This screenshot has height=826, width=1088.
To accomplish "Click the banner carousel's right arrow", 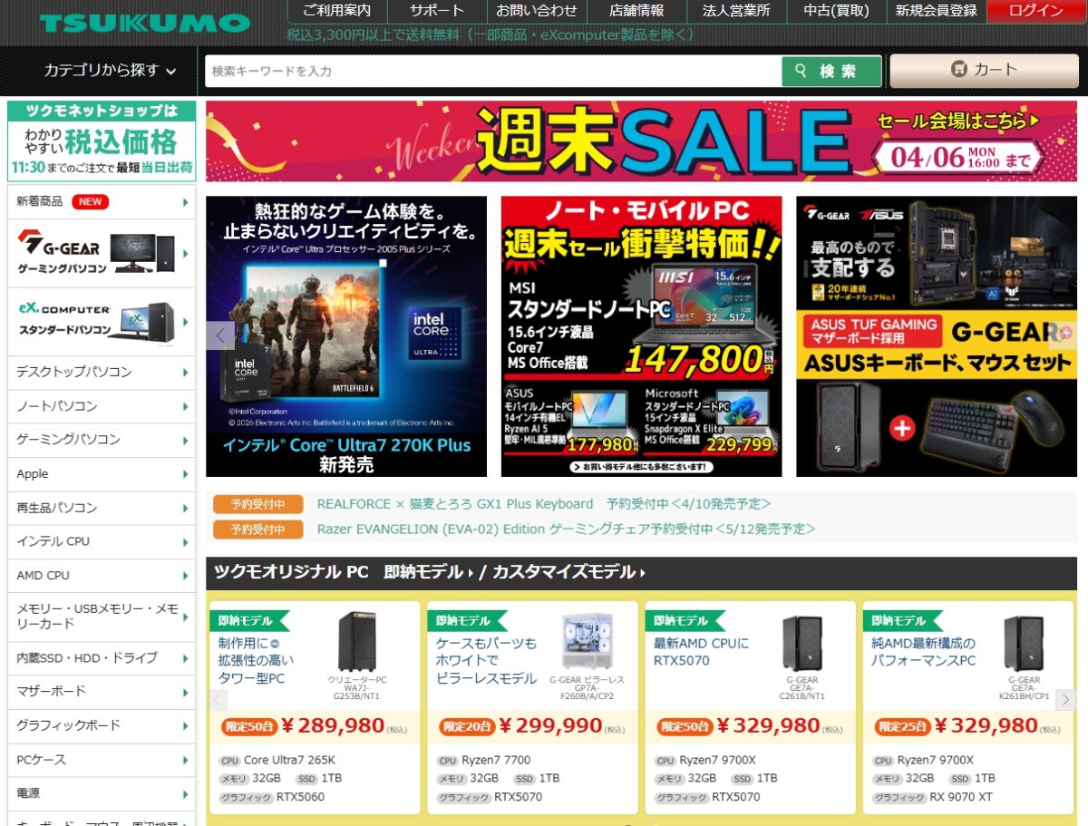I will 1064,334.
